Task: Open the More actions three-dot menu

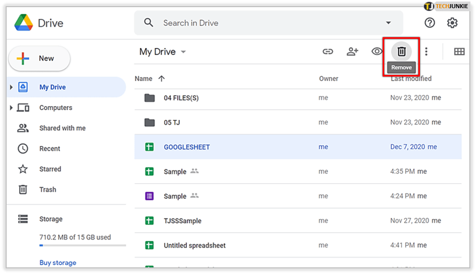Action: click(426, 52)
